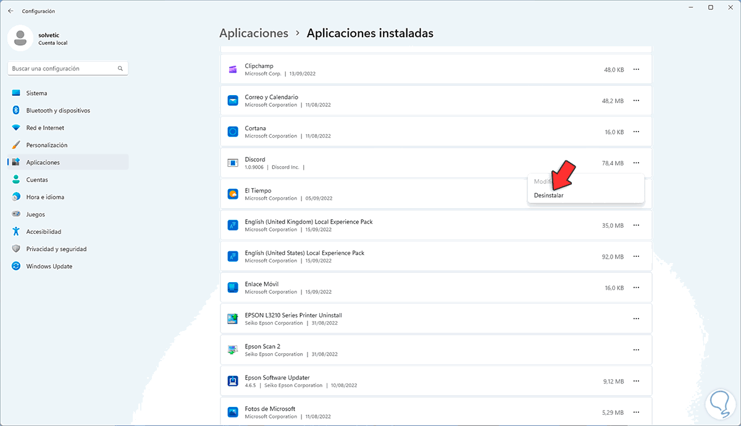The height and width of the screenshot is (426, 741).
Task: Open options for EPSON L3210 Series Printer Uninstall
Action: tap(636, 319)
